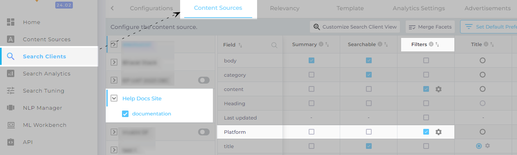The image size is (517, 155).
Task: Open the Platform filter settings gear
Action: [x=438, y=132]
